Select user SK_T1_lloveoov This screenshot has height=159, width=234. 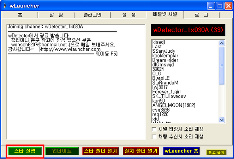169,96
